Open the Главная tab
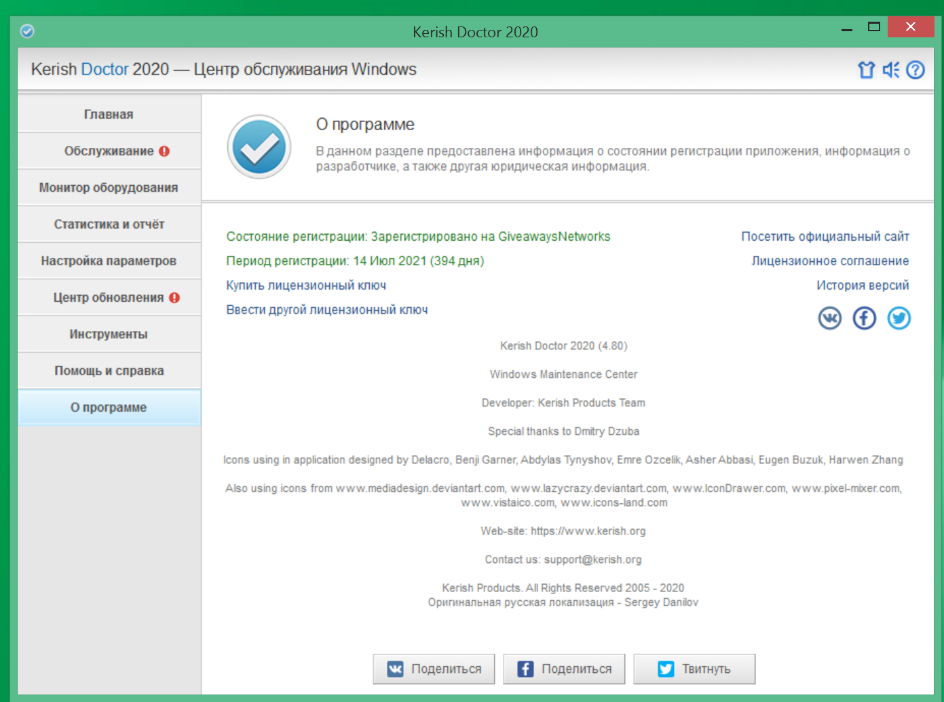Viewport: 944px width, 702px height. 109,115
